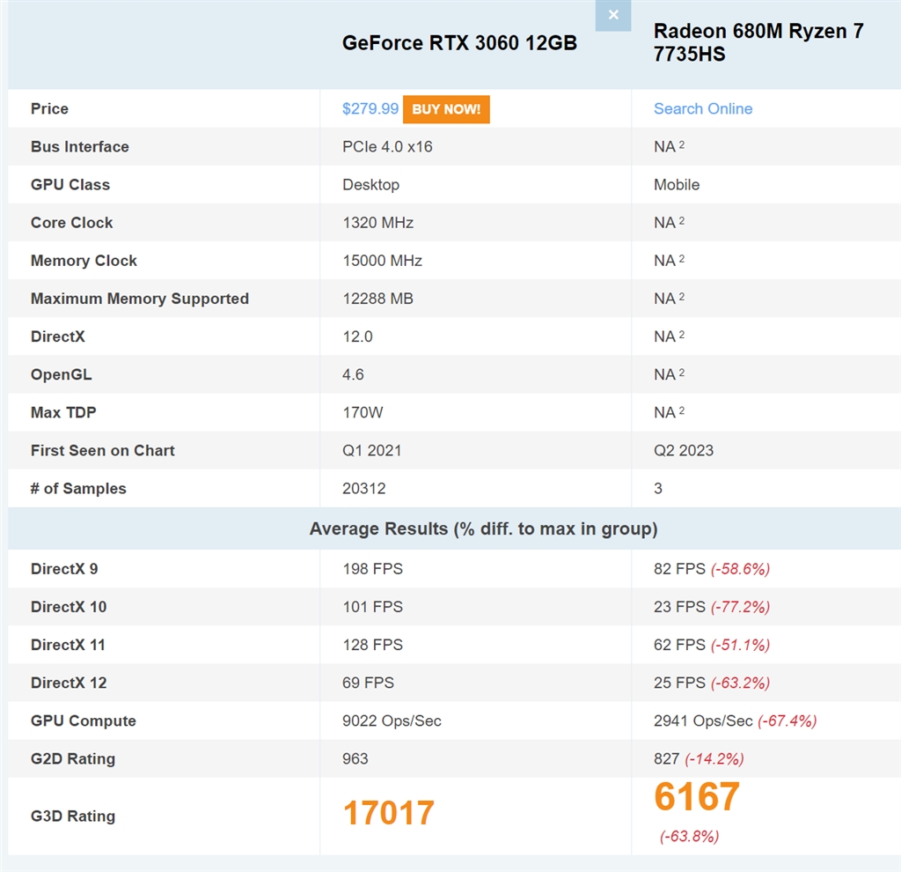
Task: Click the 827 (-14.2%) G2D value
Action: (699, 758)
